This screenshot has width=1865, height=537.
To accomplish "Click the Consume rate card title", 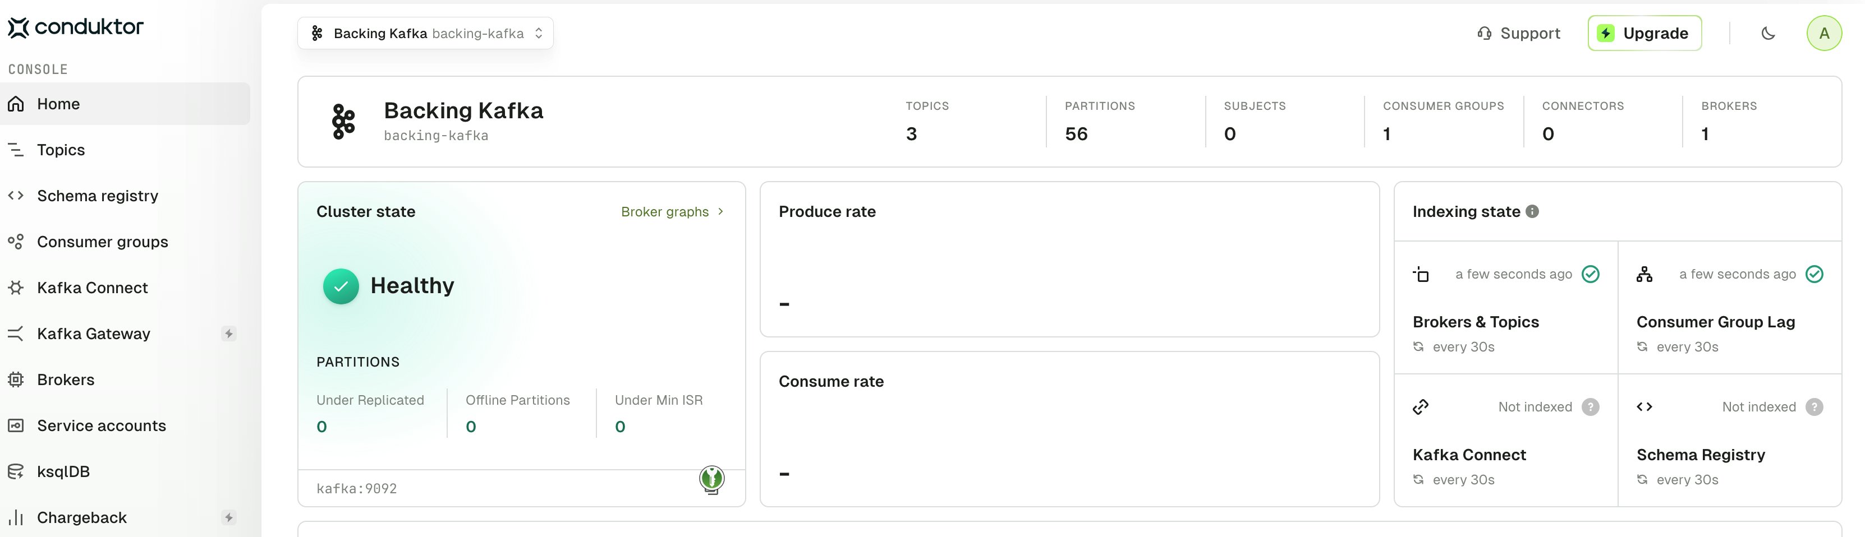I will point(831,381).
